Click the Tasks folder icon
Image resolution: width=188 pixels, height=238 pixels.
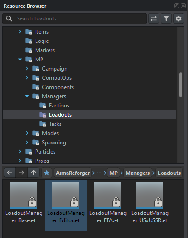click(x=42, y=124)
